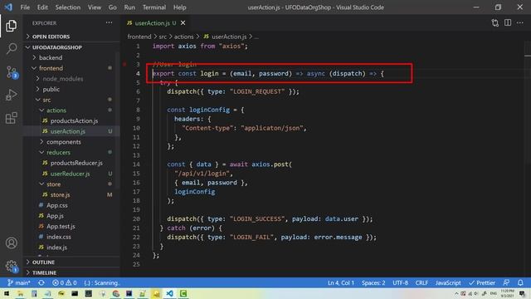Open the Explorer view in activity bar

click(11, 26)
